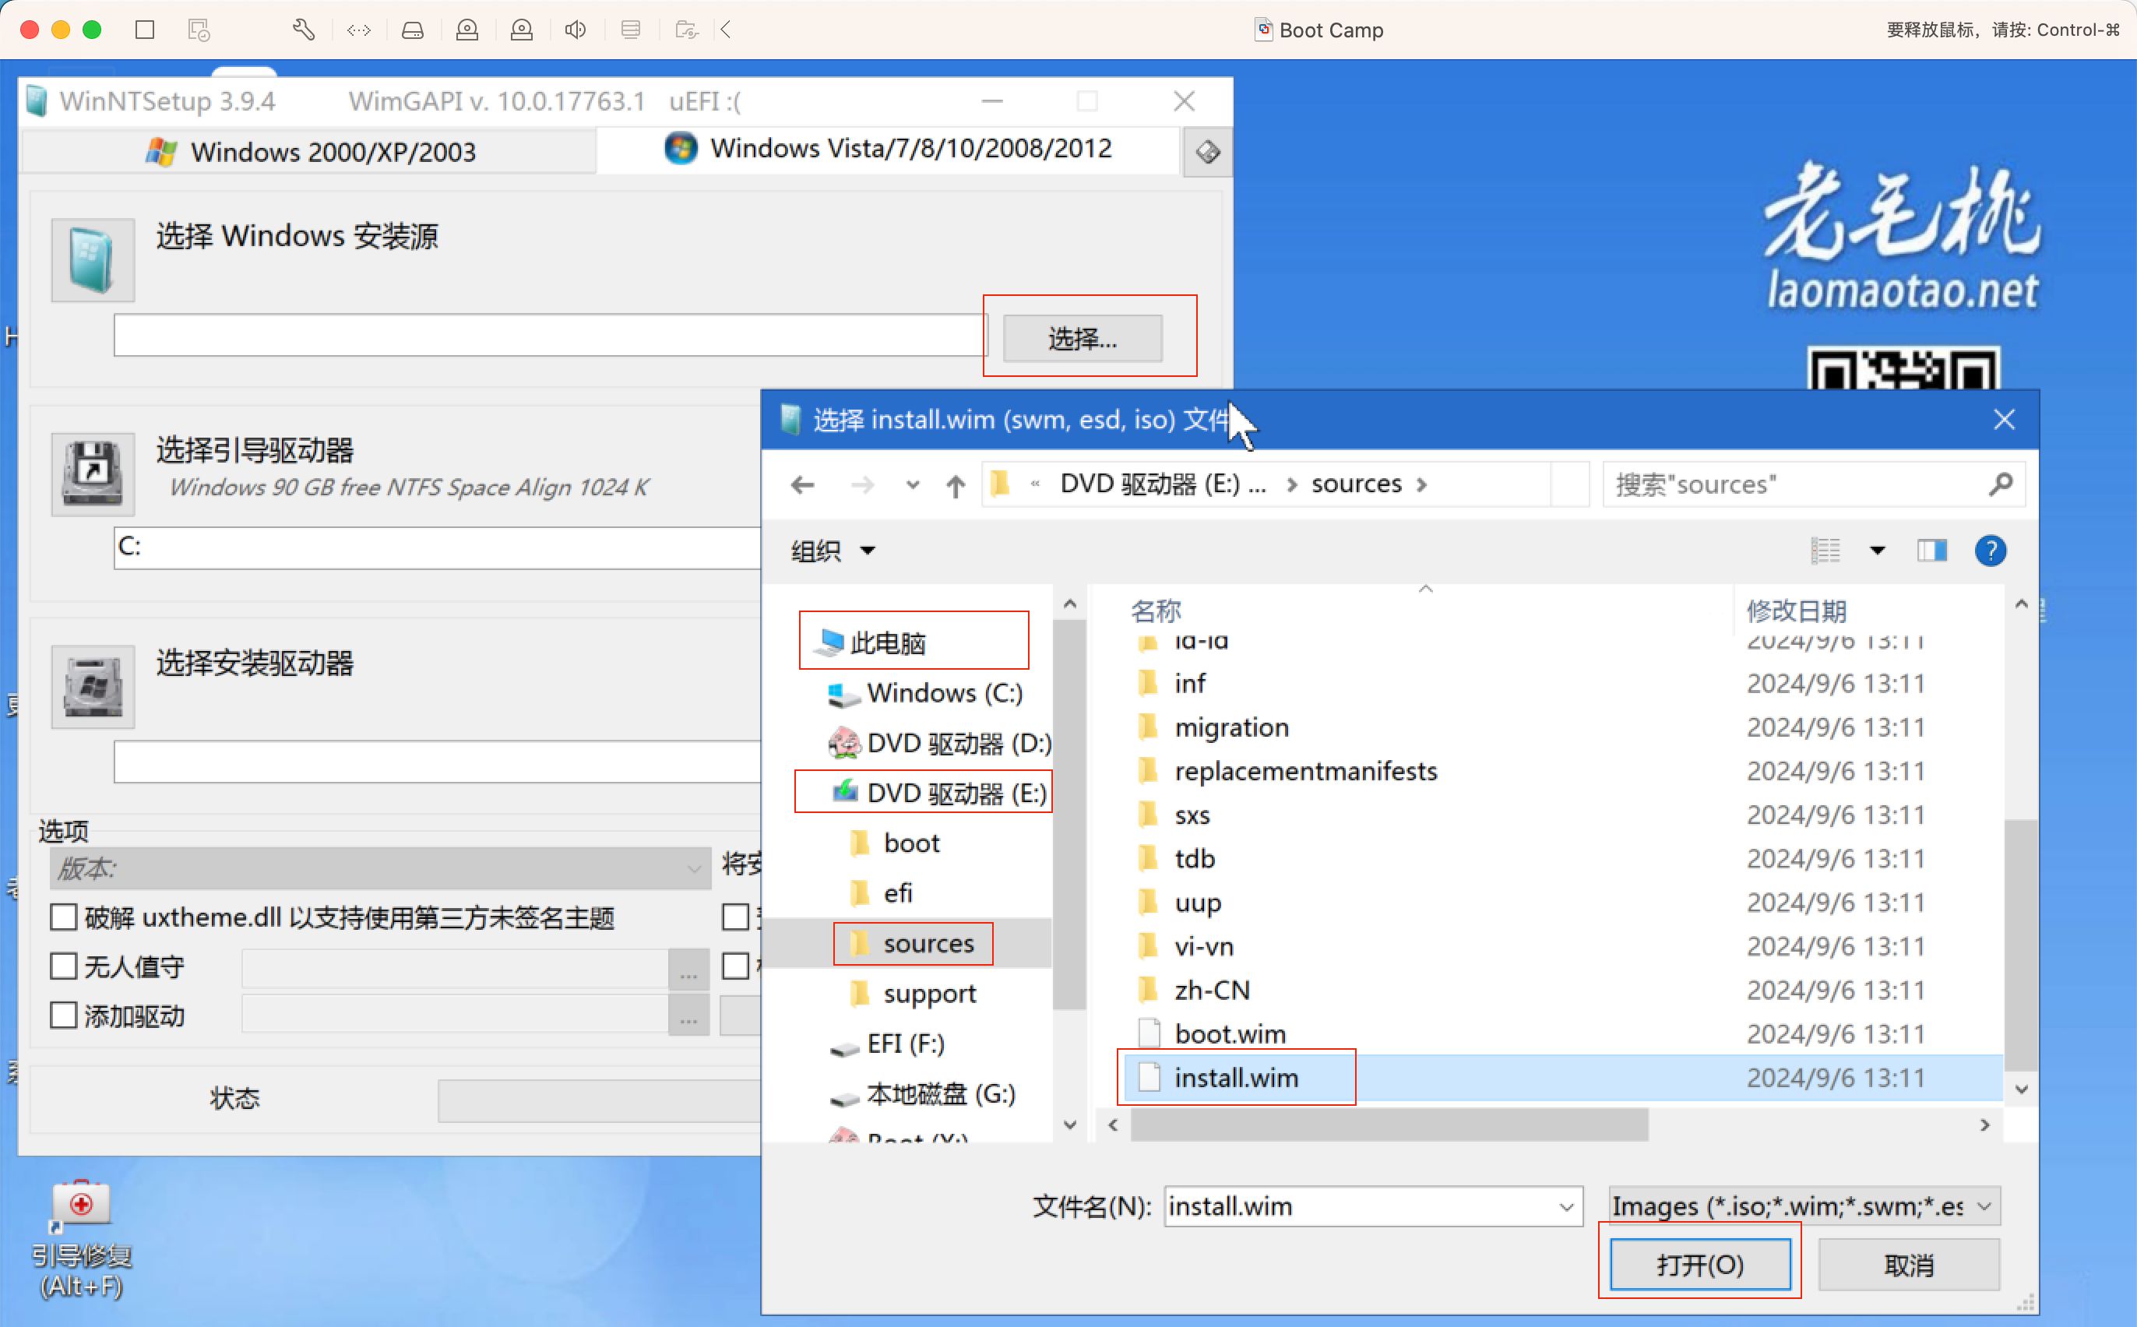Select 此电脑 in the navigation tree

(x=887, y=642)
